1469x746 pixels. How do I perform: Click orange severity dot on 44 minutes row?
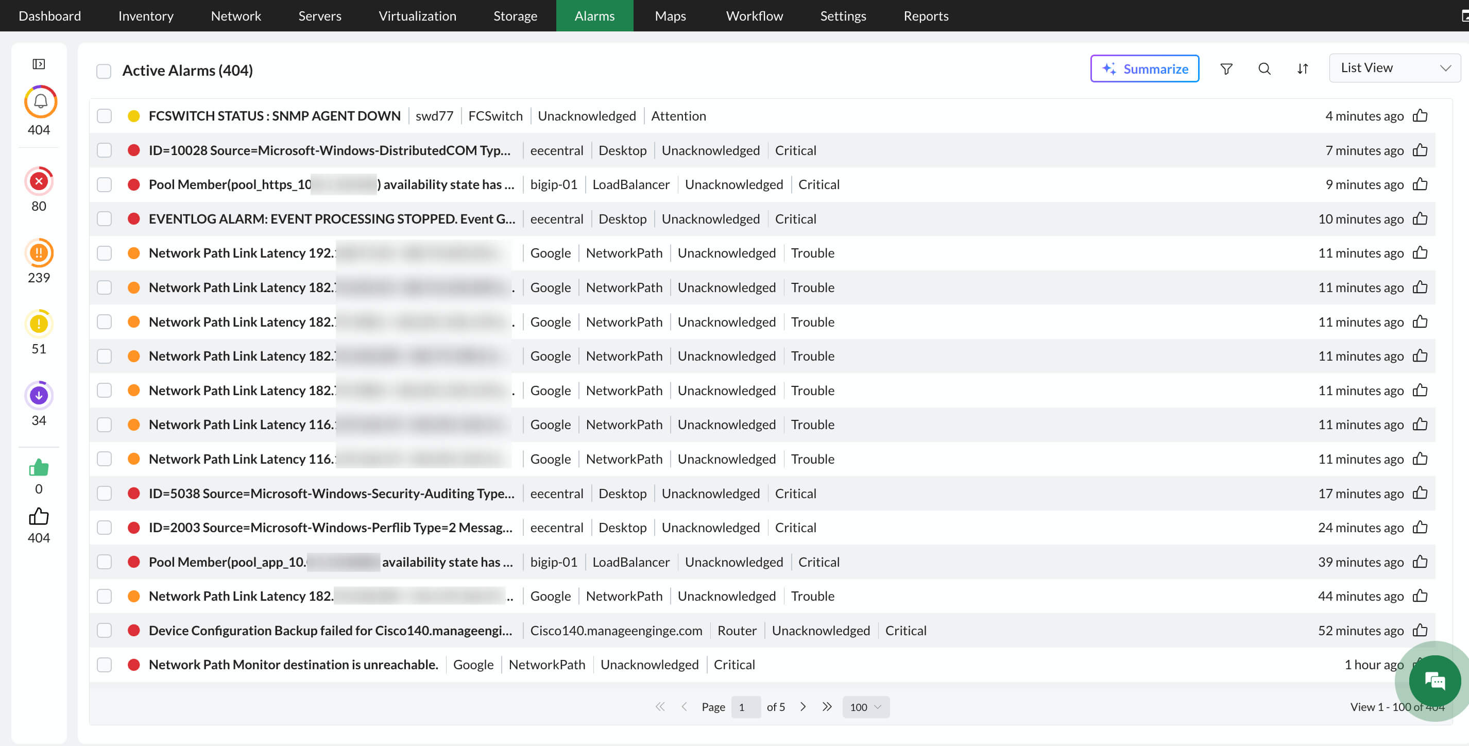[x=133, y=596]
